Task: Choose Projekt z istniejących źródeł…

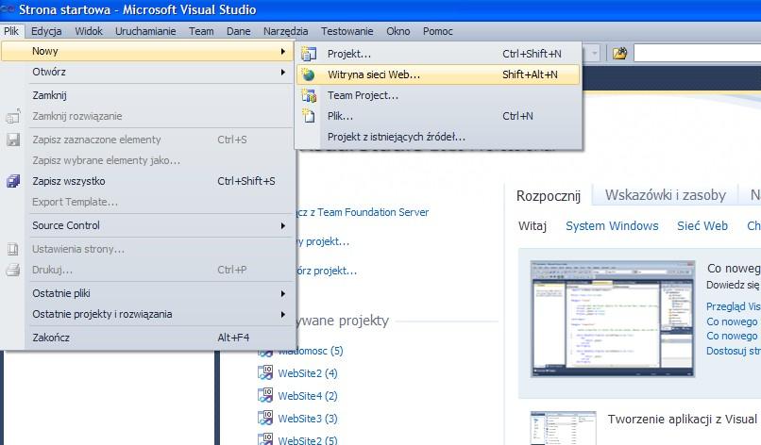Action: click(438, 137)
